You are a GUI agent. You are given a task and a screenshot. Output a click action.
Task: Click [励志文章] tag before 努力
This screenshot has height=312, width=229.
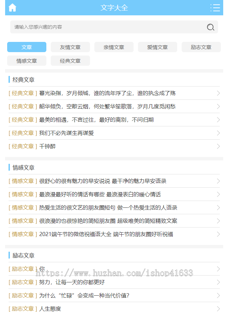tap(23, 282)
